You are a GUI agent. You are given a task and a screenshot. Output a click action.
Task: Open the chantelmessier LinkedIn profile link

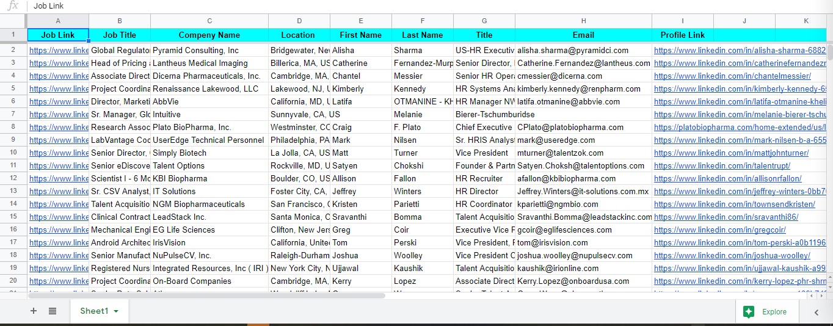[x=732, y=76]
